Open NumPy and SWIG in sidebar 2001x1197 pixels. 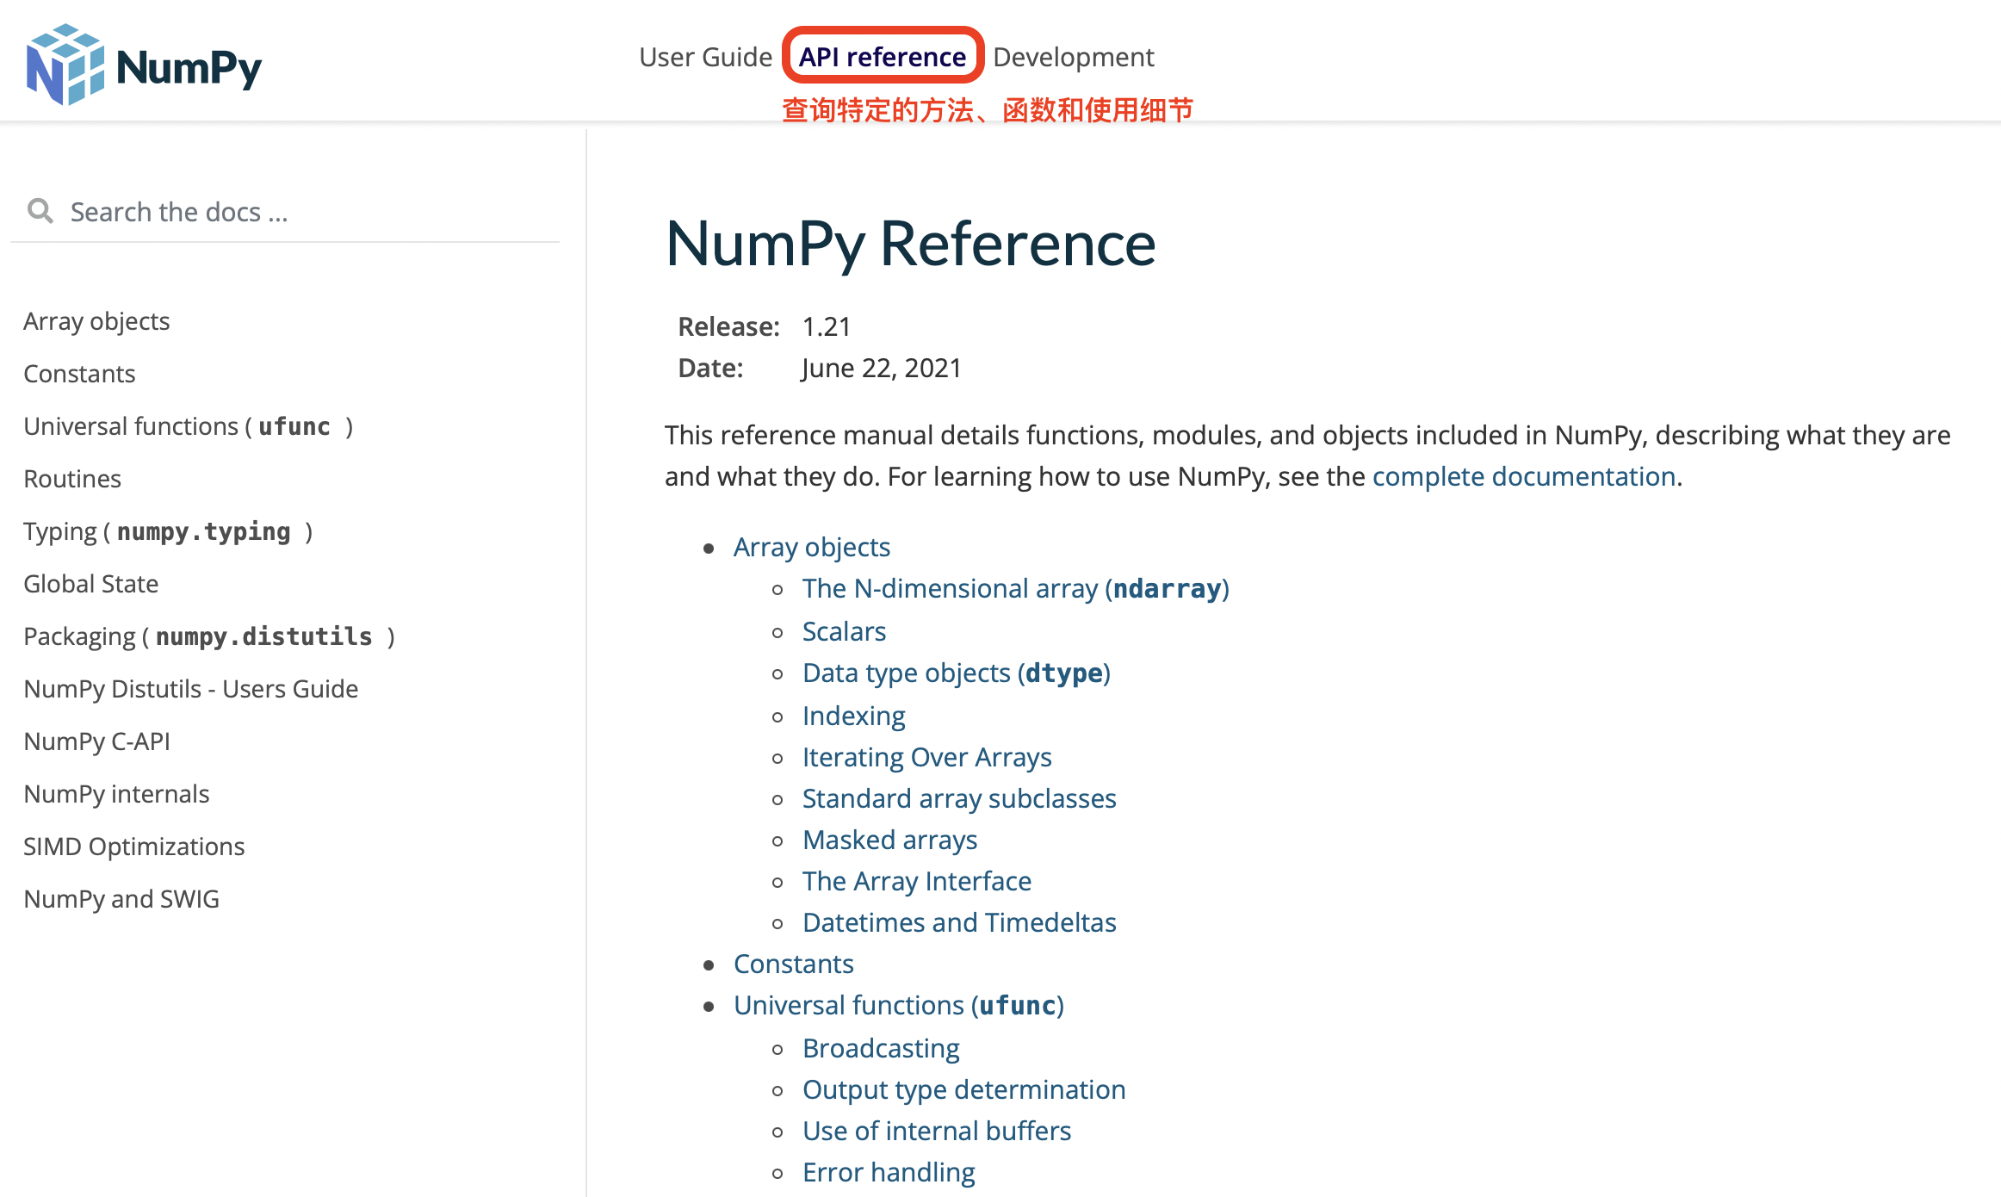(121, 899)
